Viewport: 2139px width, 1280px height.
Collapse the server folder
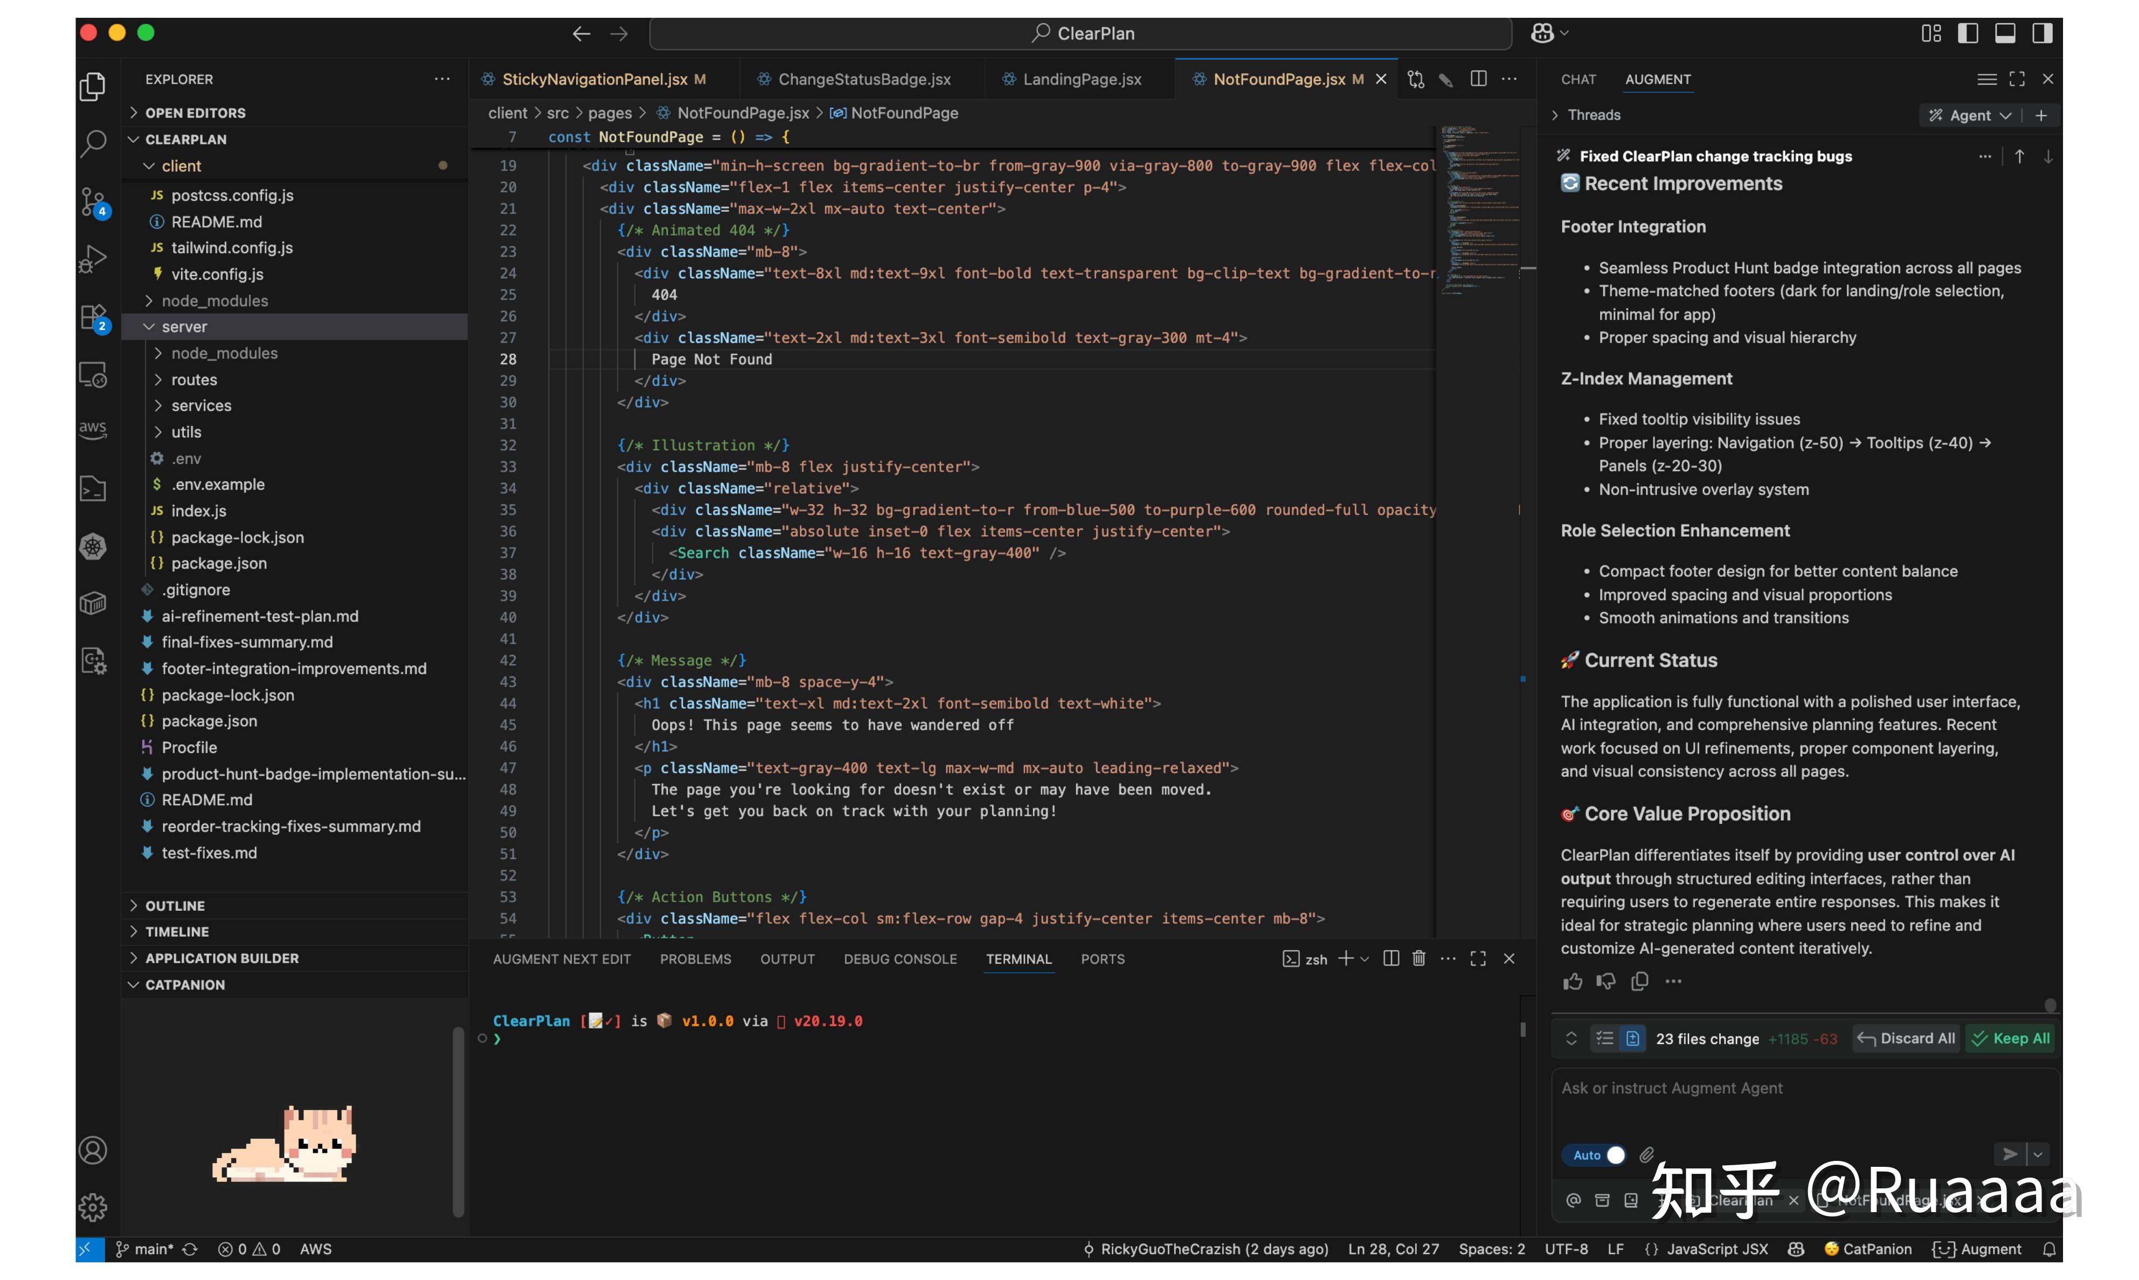tap(294, 327)
